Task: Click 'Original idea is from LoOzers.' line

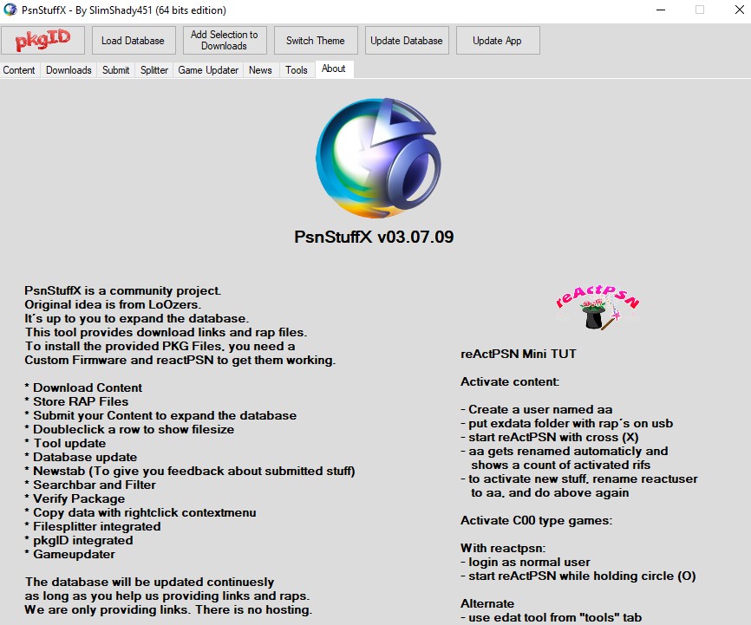Action: [x=113, y=304]
